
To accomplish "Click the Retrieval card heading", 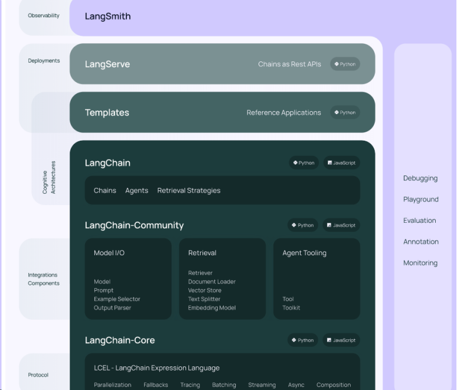I will [x=203, y=253].
